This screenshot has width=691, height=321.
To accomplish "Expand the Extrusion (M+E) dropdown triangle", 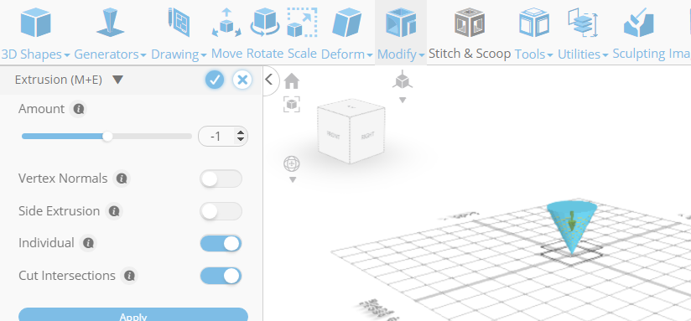I will coord(117,80).
